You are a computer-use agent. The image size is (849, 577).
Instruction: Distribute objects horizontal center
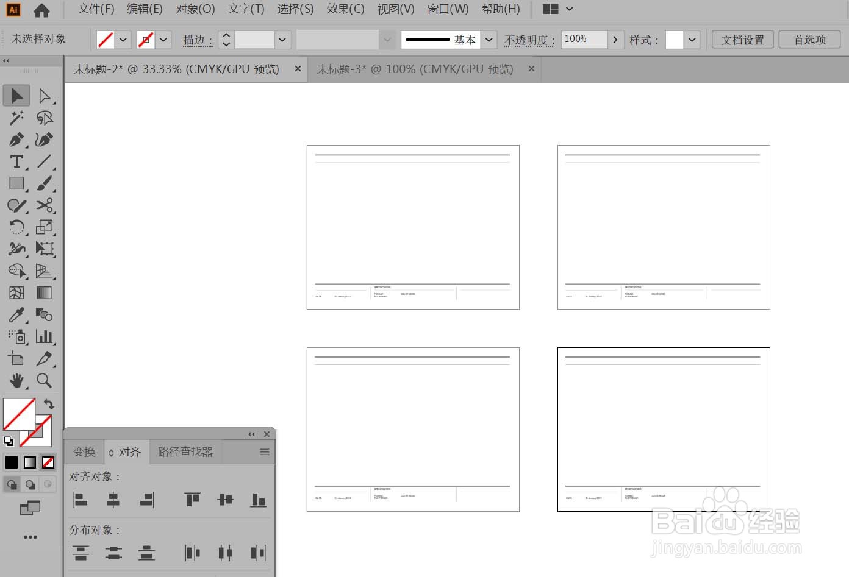(225, 553)
